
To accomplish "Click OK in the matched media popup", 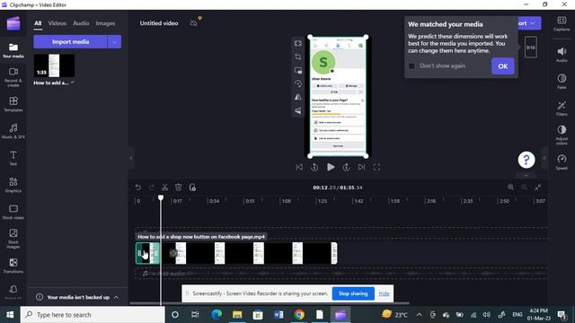I will 502,66.
